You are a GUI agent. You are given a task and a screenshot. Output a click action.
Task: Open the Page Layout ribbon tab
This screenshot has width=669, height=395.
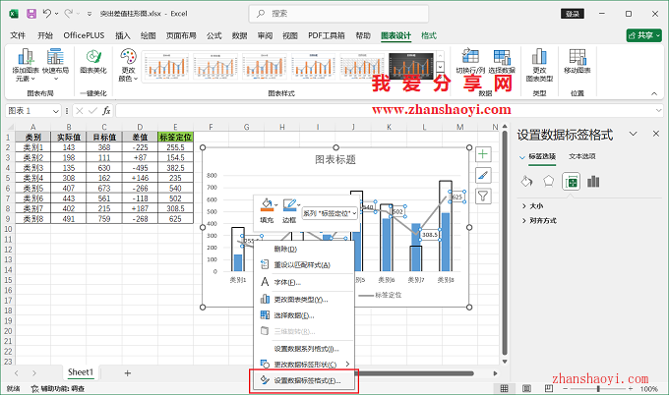click(x=181, y=35)
